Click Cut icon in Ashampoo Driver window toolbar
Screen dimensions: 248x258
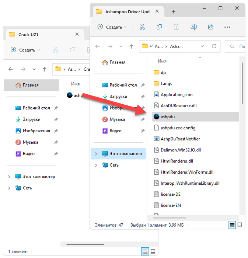(x=142, y=27)
